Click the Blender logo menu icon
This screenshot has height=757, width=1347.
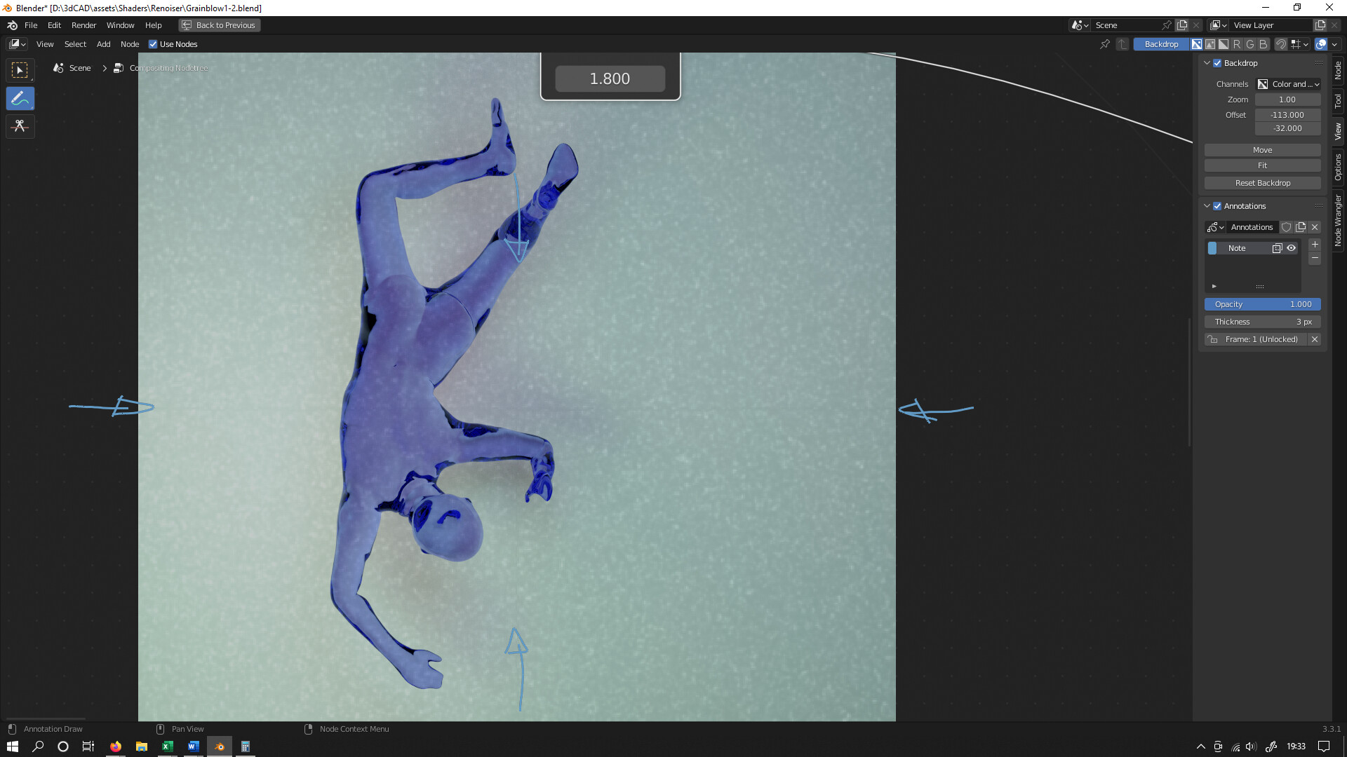click(12, 25)
